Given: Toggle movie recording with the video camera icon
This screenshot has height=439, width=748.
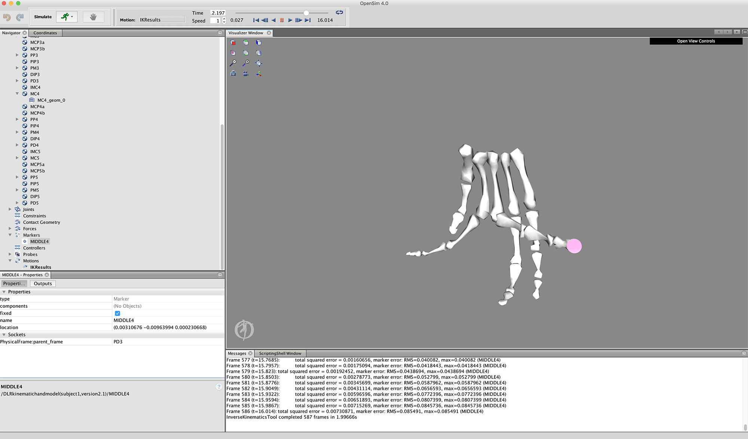Looking at the screenshot, I should pos(246,73).
